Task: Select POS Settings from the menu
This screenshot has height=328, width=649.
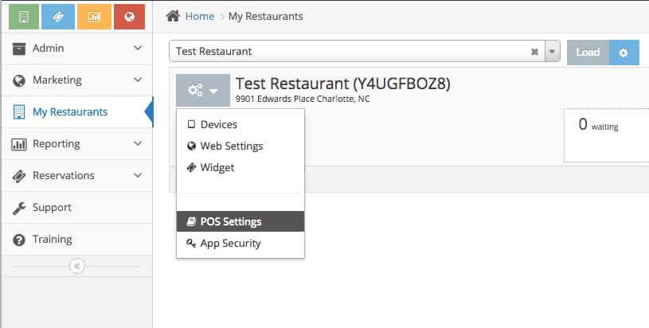Action: 231,221
